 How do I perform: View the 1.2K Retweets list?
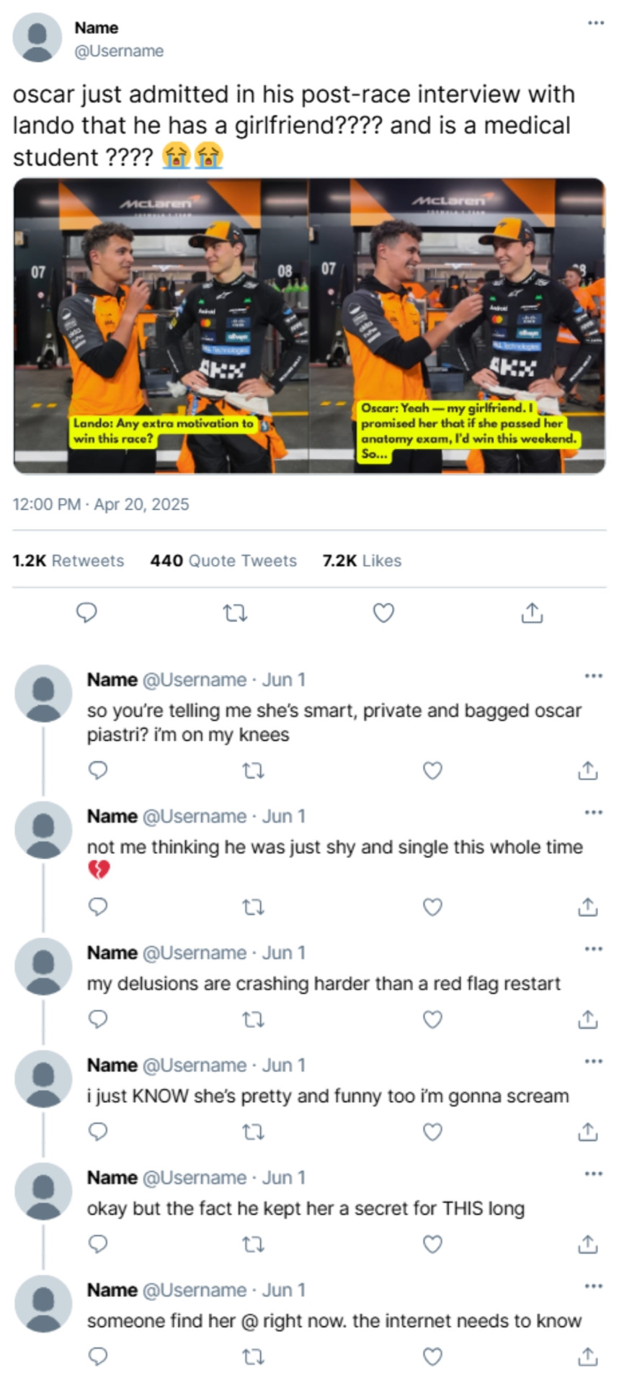pyautogui.click(x=68, y=561)
